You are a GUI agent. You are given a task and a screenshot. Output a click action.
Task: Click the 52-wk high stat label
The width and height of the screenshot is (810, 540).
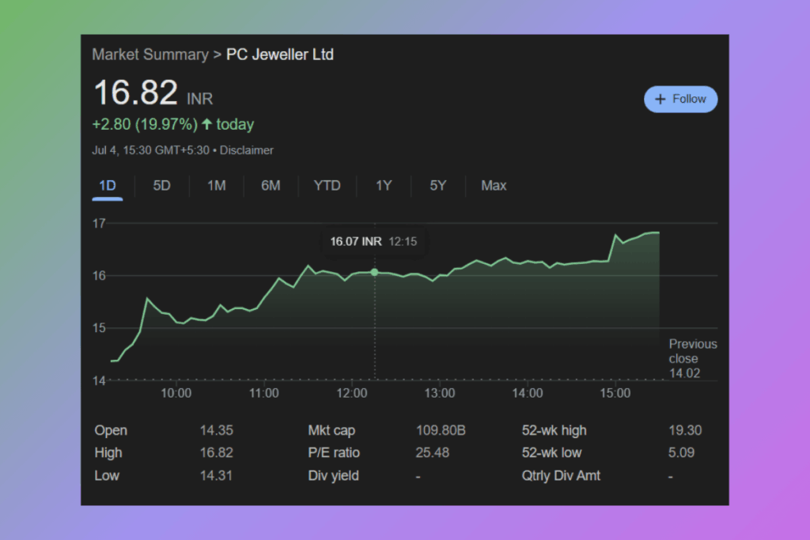(x=554, y=431)
